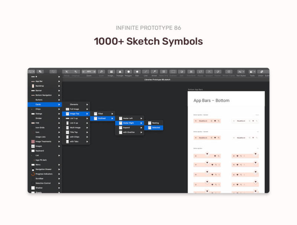The image size is (297, 225).
Task: Open the Text Styles dropdown
Action: (x=241, y=71)
